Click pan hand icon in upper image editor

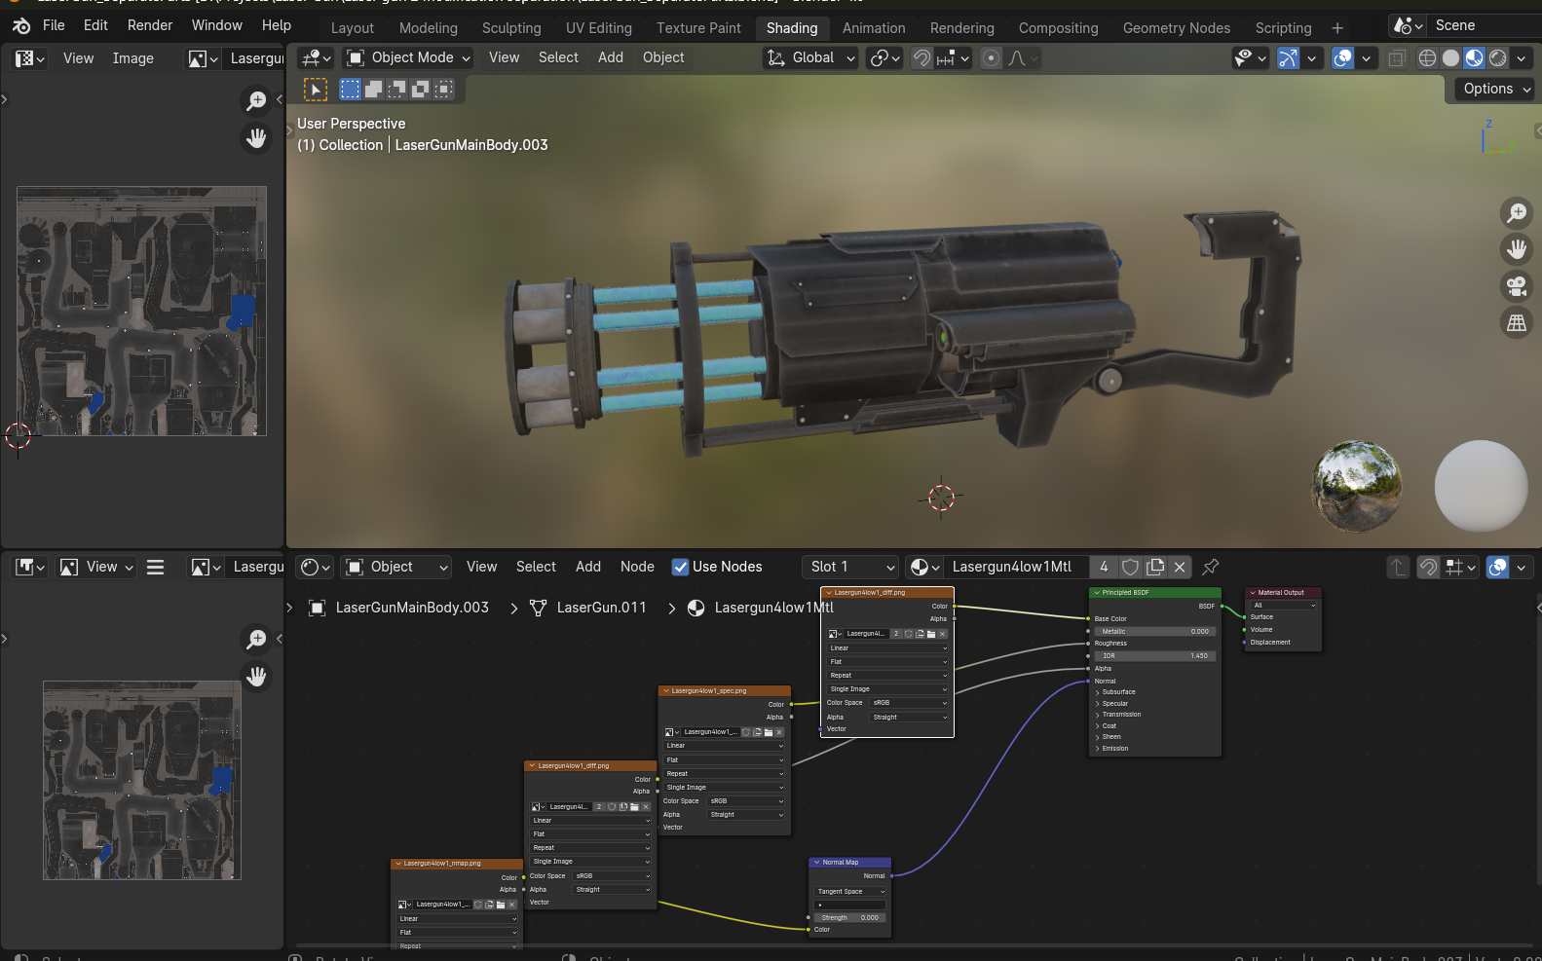256,138
